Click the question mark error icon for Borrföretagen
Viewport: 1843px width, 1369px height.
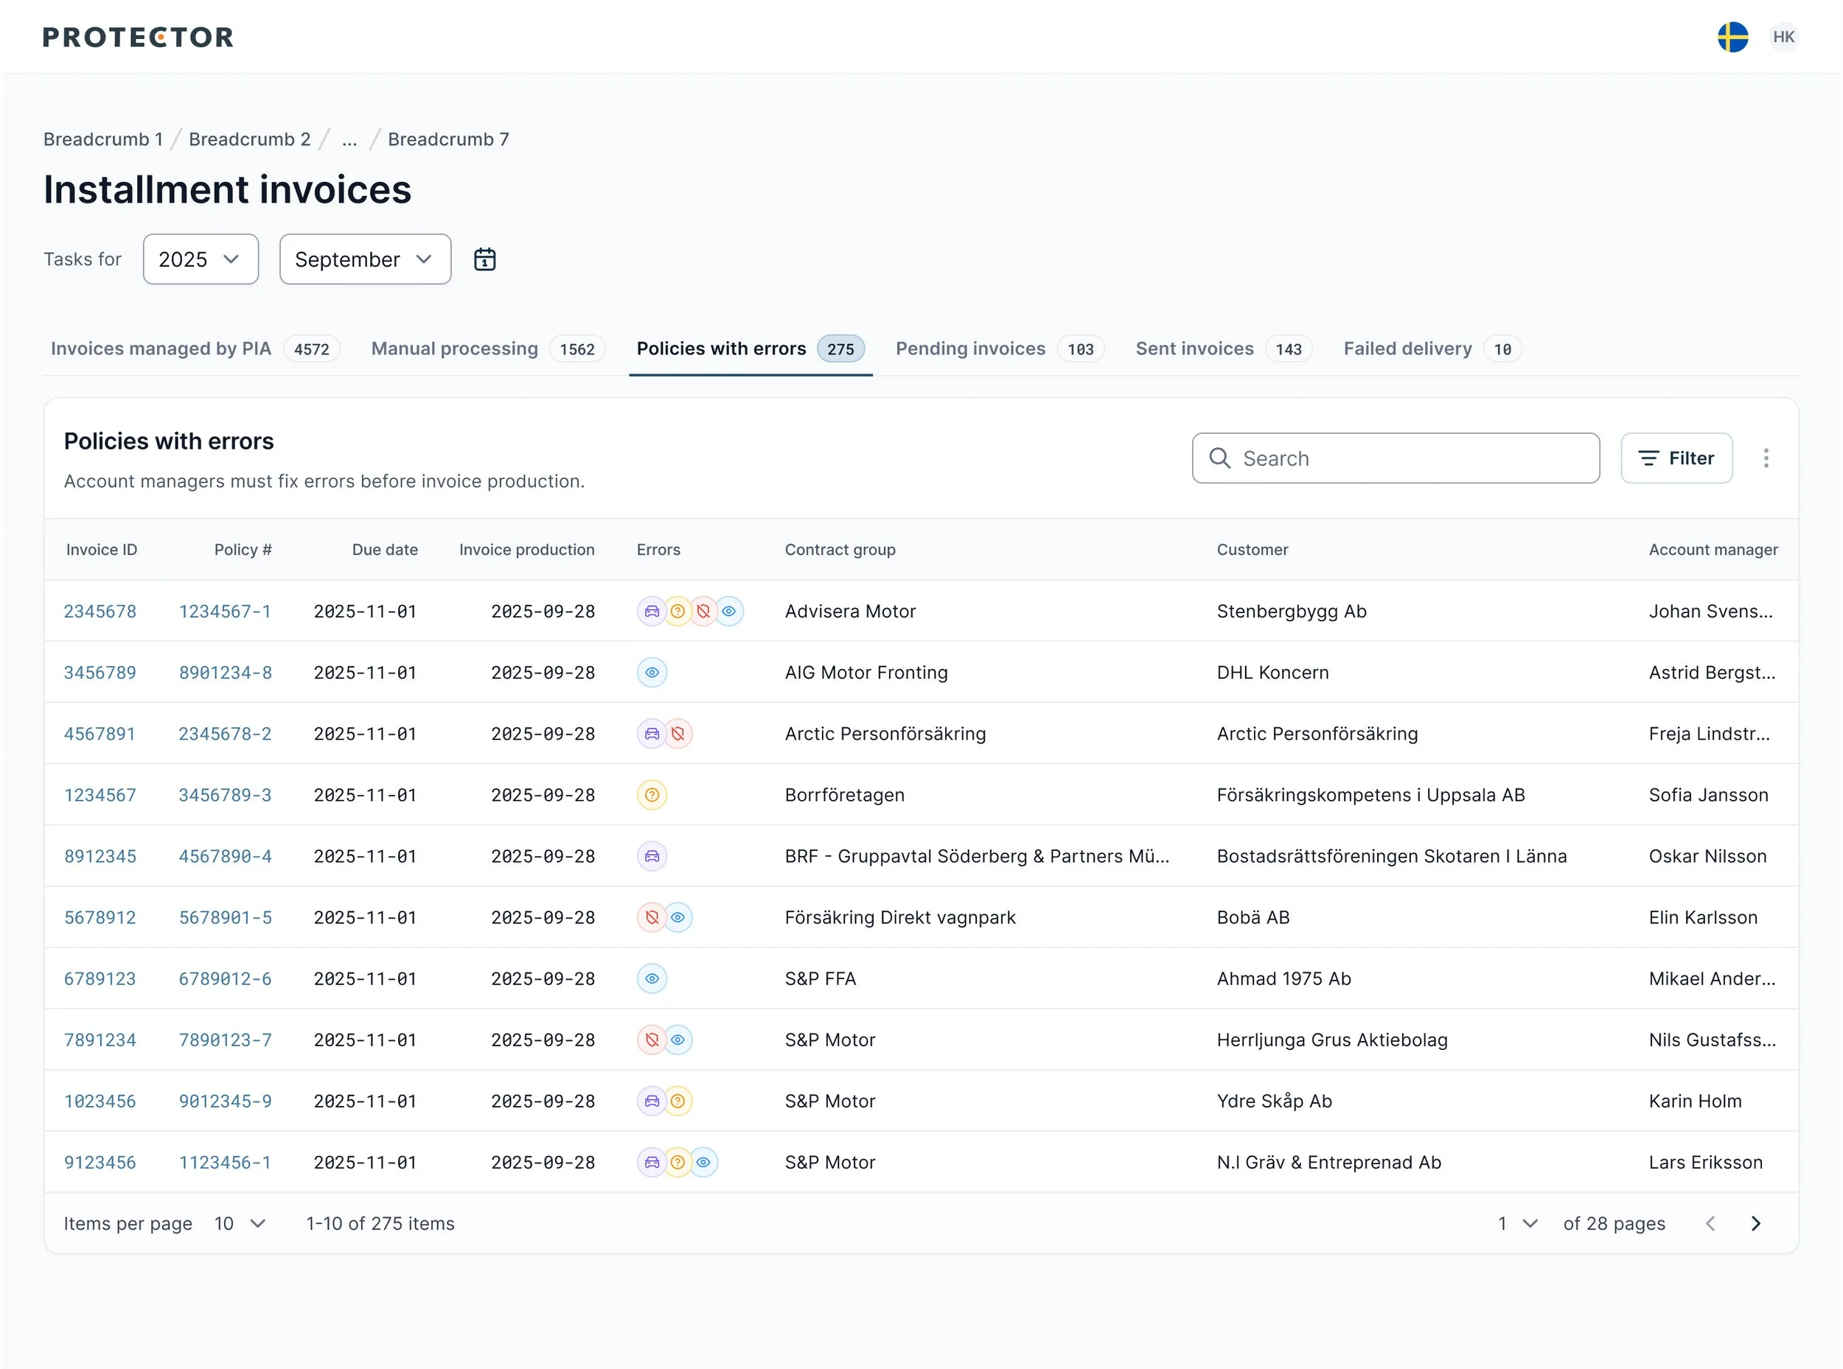[x=652, y=796]
